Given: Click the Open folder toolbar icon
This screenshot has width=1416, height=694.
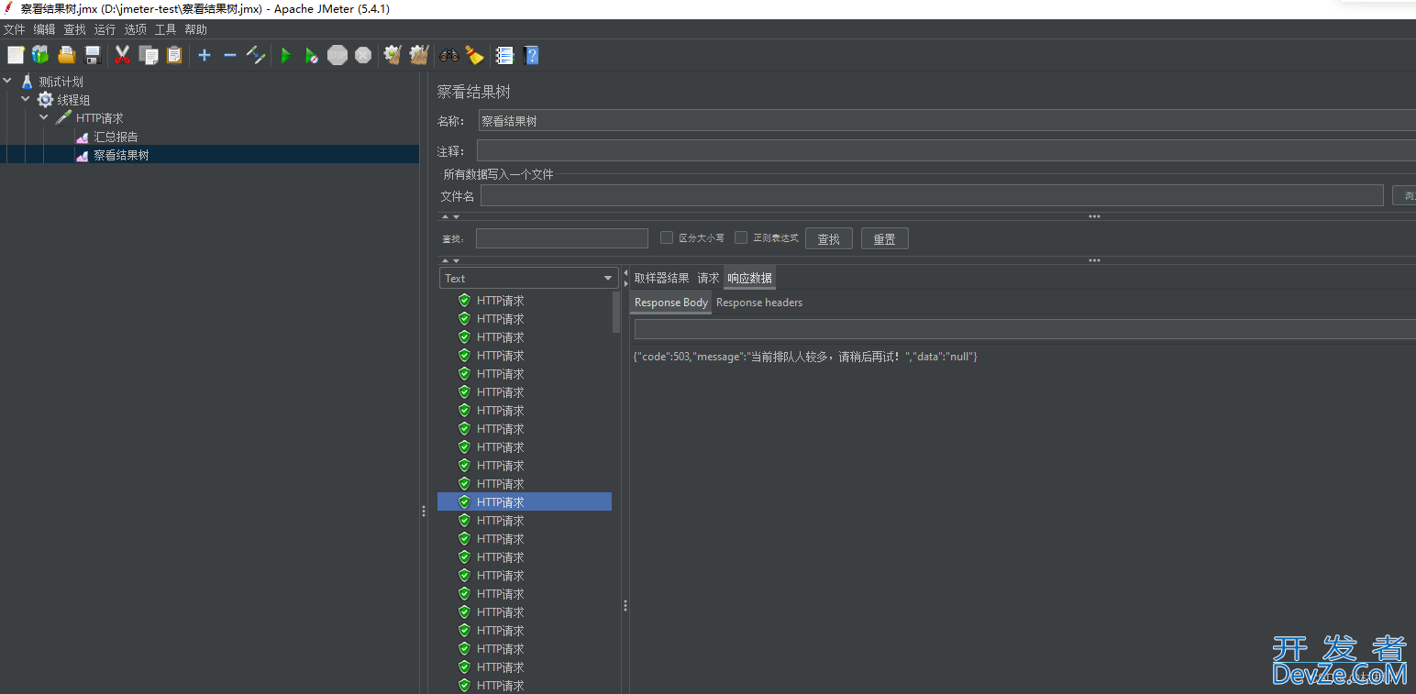Looking at the screenshot, I should coord(66,55).
